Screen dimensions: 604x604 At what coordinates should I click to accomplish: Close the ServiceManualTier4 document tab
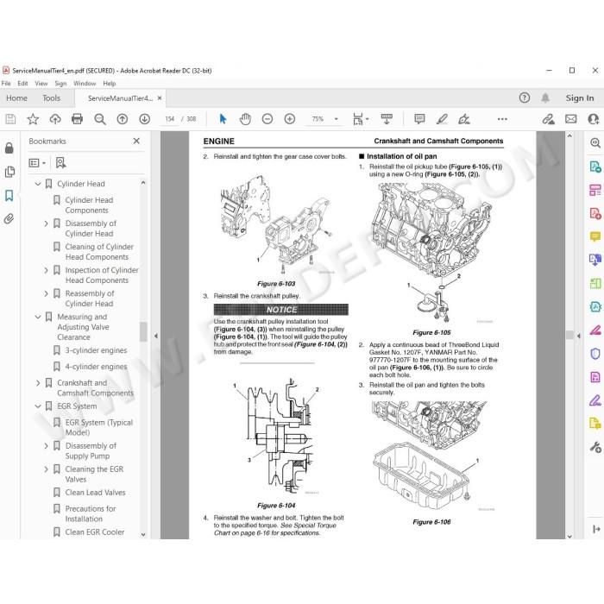pos(160,98)
